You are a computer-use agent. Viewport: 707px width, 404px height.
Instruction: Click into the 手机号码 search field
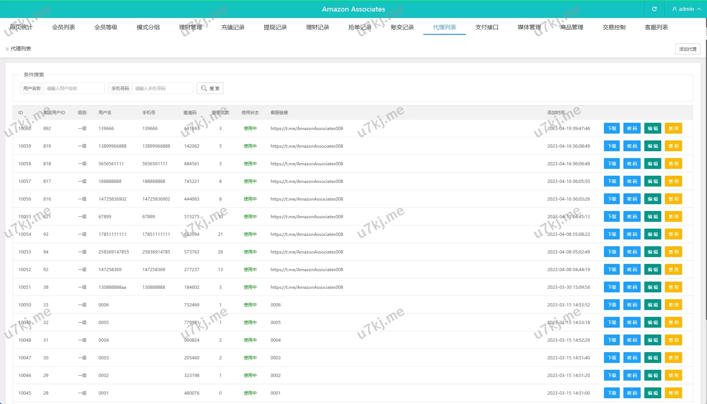[162, 88]
